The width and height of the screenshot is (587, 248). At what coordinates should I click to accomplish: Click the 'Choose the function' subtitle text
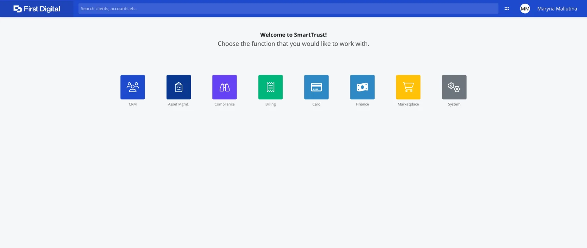pyautogui.click(x=293, y=44)
